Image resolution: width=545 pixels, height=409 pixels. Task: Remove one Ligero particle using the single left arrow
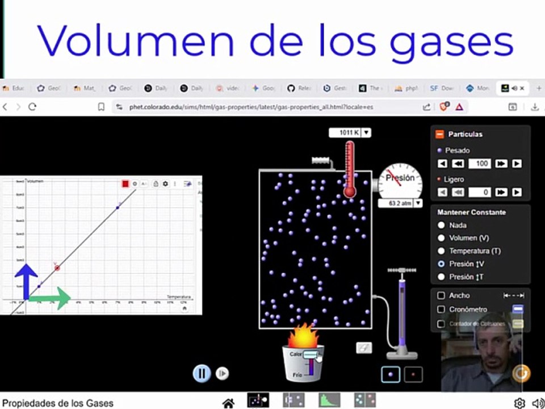click(x=442, y=192)
